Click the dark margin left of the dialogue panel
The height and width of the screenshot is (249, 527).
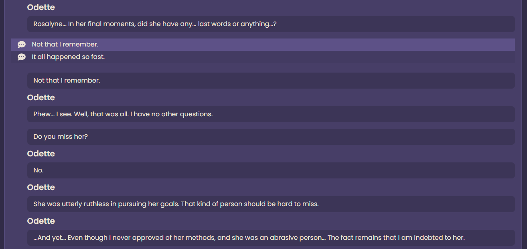point(2,124)
